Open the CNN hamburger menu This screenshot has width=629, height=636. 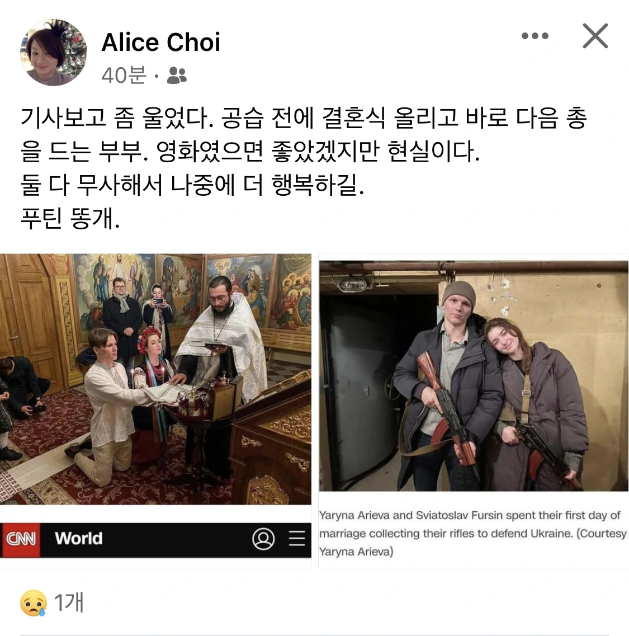297,538
